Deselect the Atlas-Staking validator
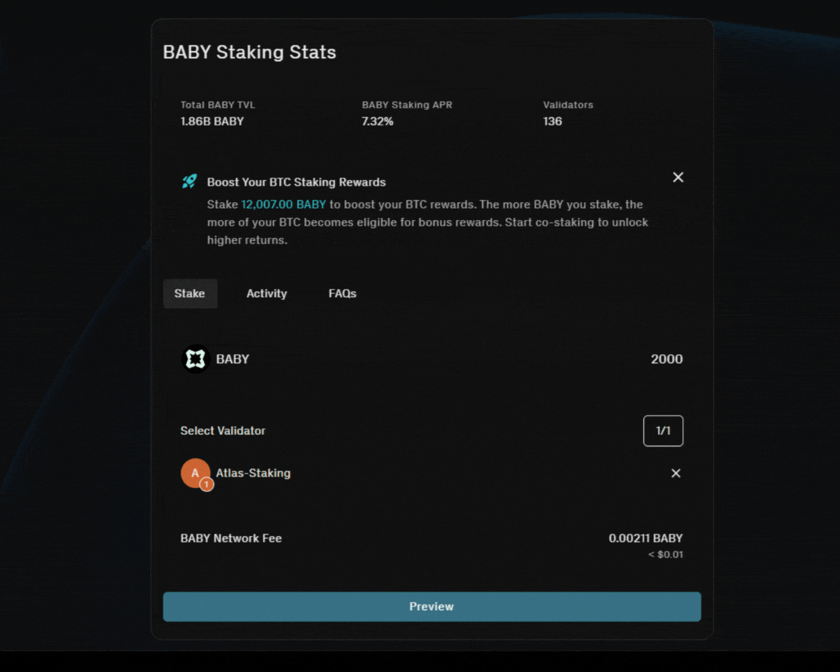The height and width of the screenshot is (672, 840). pyautogui.click(x=676, y=473)
